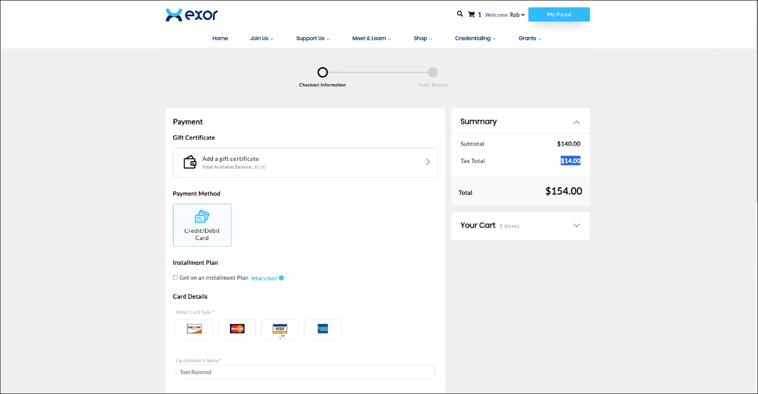Click the My Portal button
The width and height of the screenshot is (758, 394).
[x=559, y=15]
